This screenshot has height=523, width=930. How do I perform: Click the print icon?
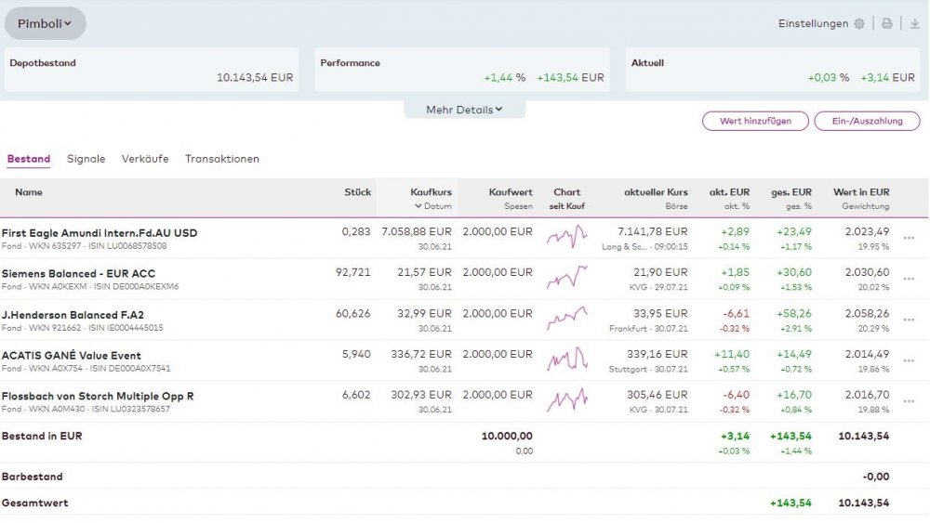tap(887, 24)
